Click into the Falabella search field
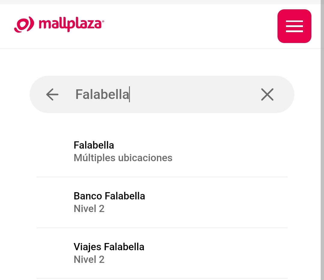Image resolution: width=324 pixels, height=280 pixels. point(161,94)
